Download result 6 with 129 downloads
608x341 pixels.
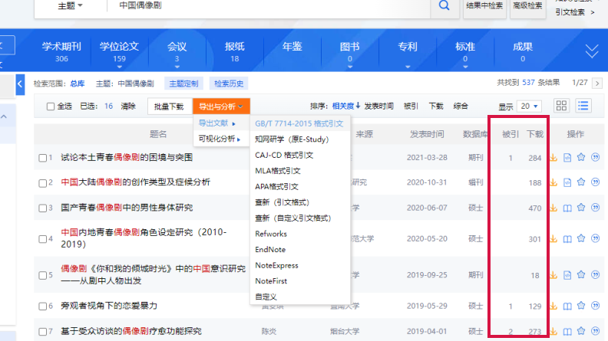553,307
